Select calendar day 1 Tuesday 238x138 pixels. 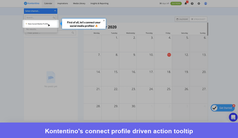click(110, 43)
